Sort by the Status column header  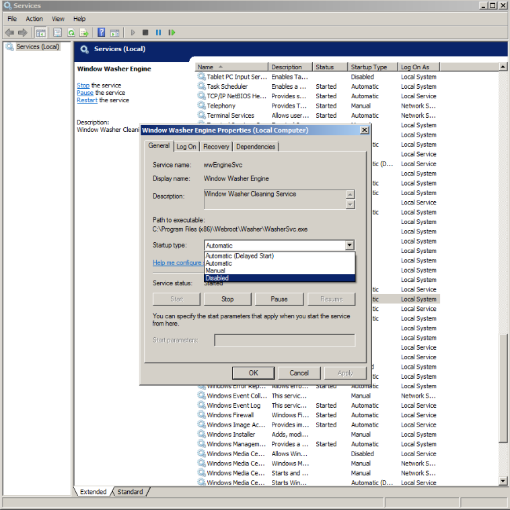click(x=330, y=67)
